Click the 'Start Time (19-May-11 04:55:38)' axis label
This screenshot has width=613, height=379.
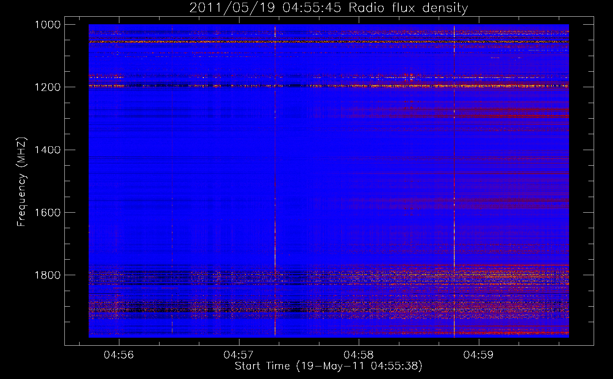pos(328,366)
